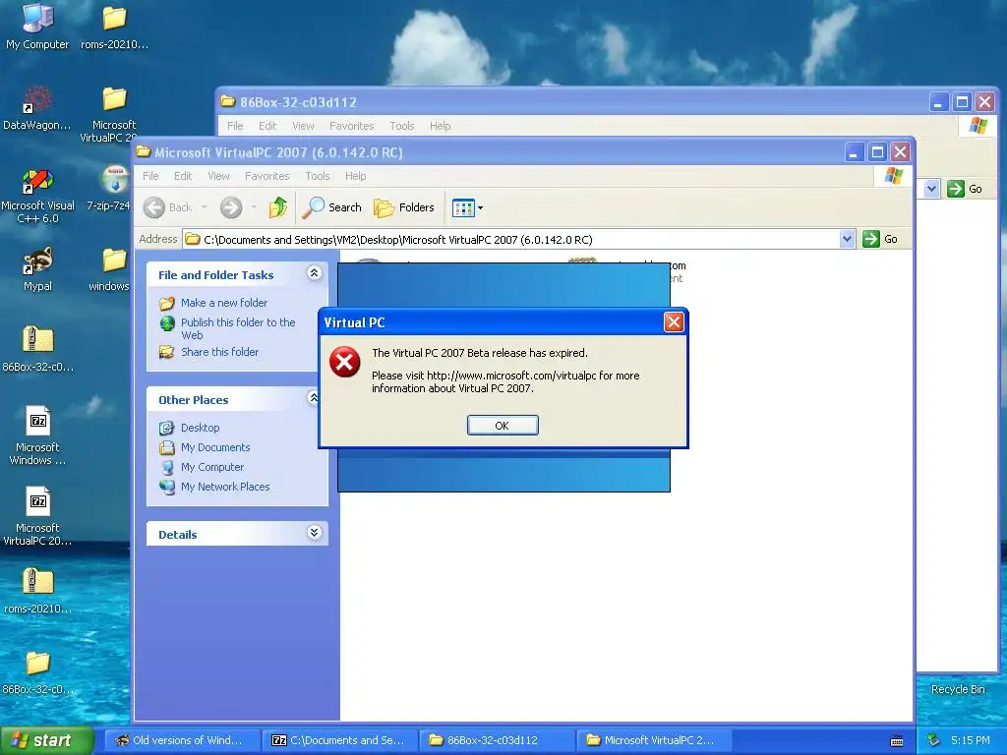
Task: Switch to 86Box-32-c03d112 taskbar button
Action: tap(499, 740)
